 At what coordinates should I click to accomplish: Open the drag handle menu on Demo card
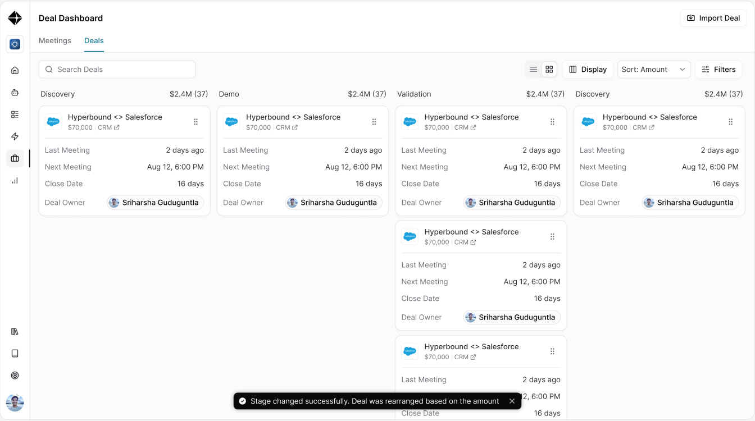[x=374, y=122]
